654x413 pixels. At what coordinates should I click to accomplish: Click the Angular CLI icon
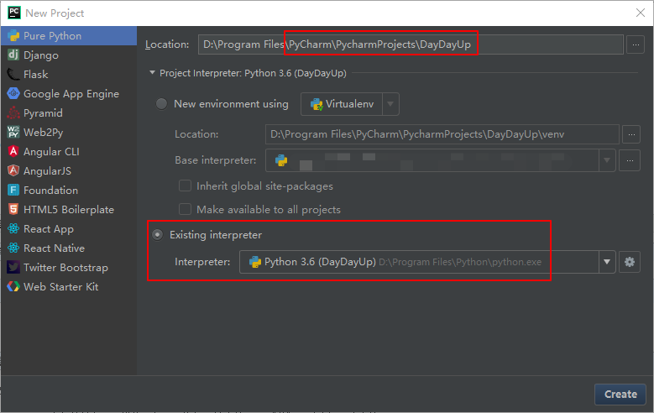tap(13, 151)
